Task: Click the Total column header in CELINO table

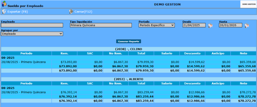Action: (x=141, y=53)
